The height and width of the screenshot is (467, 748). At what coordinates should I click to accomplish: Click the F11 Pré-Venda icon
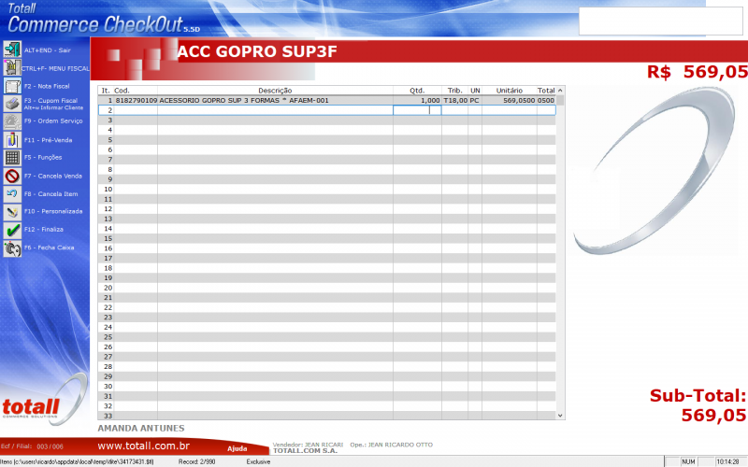click(x=12, y=140)
